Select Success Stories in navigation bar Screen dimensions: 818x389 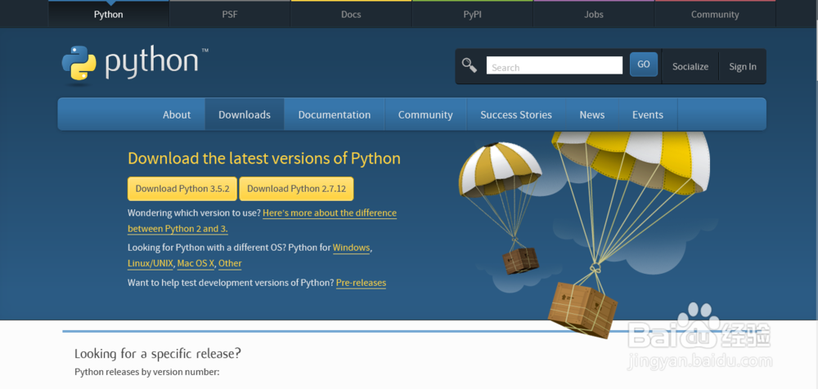tap(515, 114)
